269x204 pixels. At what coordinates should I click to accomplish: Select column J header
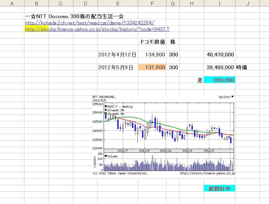247,3
